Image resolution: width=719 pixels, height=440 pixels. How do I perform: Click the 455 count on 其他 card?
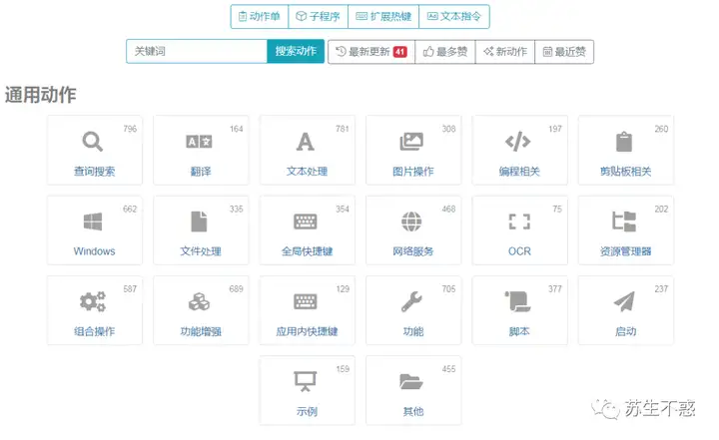coord(449,369)
